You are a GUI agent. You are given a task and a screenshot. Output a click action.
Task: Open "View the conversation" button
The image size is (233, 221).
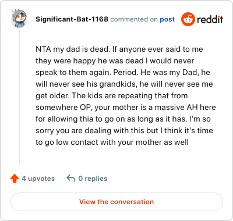[x=116, y=202]
